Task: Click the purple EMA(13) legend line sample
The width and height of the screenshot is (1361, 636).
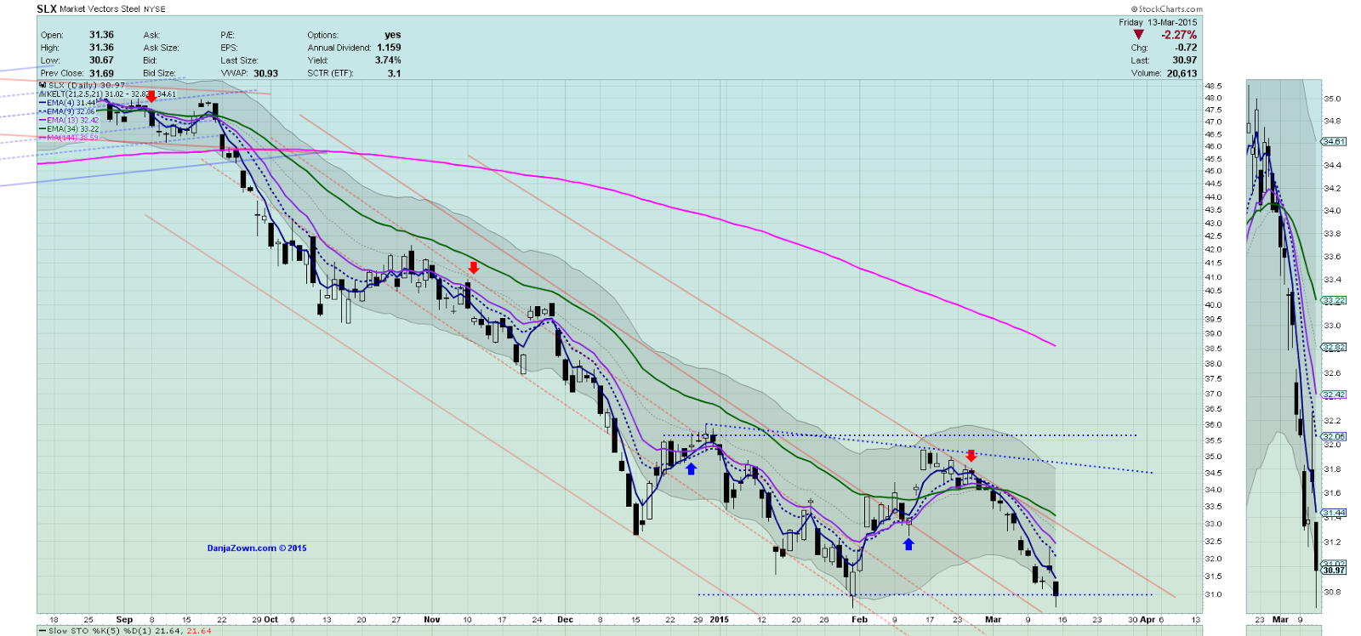Action: [x=43, y=120]
